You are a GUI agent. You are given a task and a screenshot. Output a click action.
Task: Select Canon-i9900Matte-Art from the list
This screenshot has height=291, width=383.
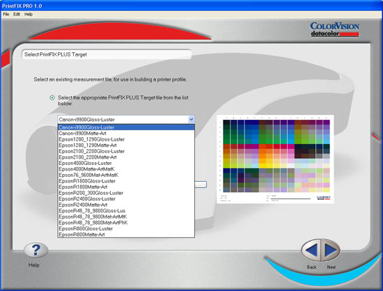[126, 133]
